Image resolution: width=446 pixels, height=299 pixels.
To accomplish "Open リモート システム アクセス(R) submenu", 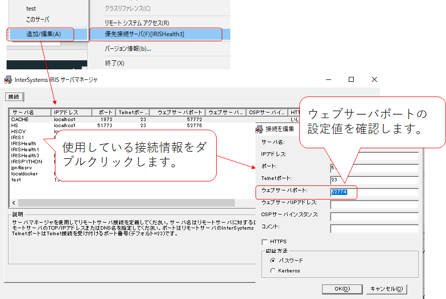I will tap(137, 23).
